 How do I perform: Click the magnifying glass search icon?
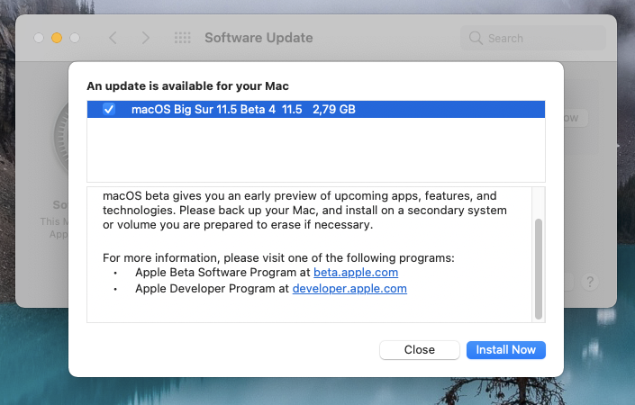click(x=476, y=38)
